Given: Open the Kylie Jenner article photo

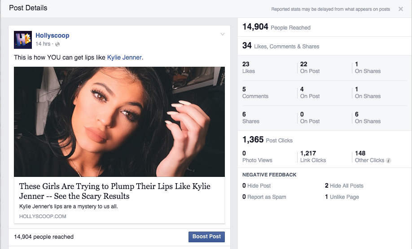Looking at the screenshot, I should 119,122.
